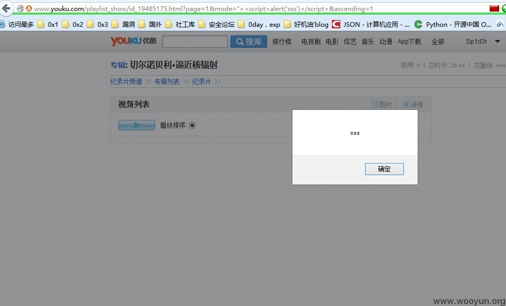The width and height of the screenshot is (506, 306).
Task: Click the album title 切尔诺贝利•逼近核辐射
Action: [174, 65]
